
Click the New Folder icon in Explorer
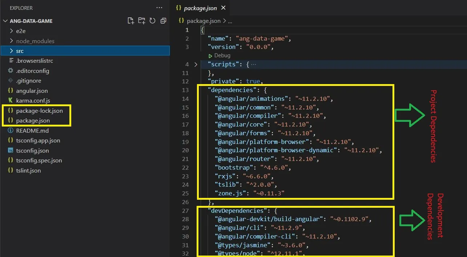click(142, 21)
